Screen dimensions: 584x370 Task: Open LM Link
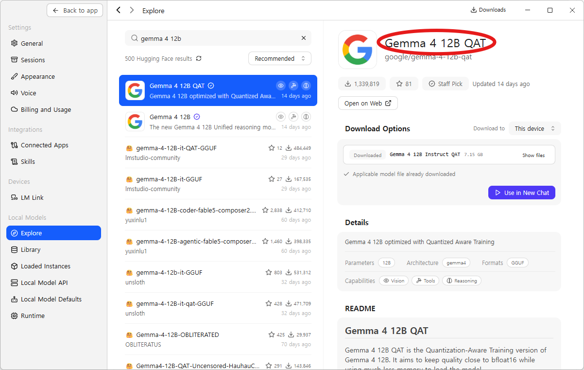coord(53,197)
